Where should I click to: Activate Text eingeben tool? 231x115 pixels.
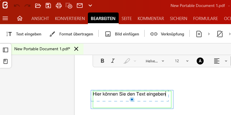[24, 34]
